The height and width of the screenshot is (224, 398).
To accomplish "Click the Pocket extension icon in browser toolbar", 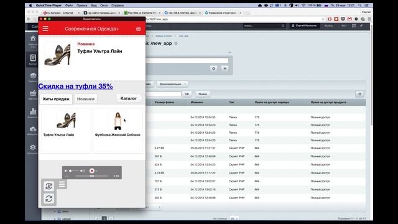I will click(x=343, y=19).
